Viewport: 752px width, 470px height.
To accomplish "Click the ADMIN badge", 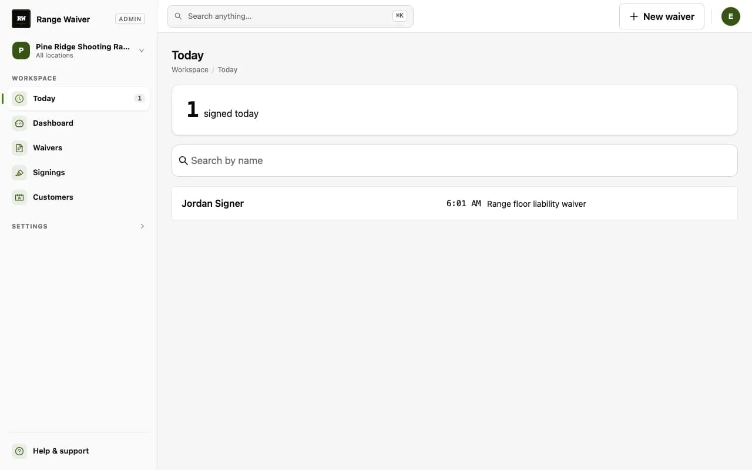I will coord(130,19).
